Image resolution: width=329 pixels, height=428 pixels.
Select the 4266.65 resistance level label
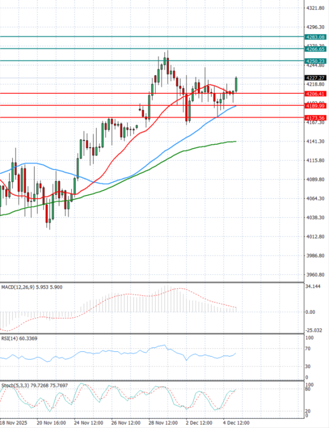[x=315, y=49]
